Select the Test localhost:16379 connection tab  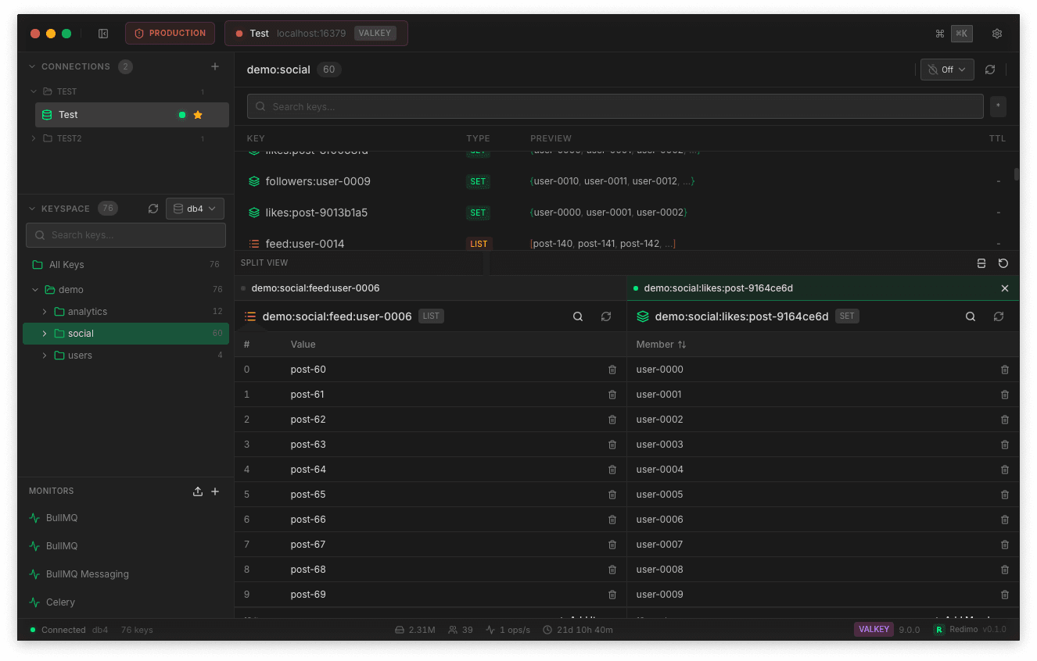316,34
